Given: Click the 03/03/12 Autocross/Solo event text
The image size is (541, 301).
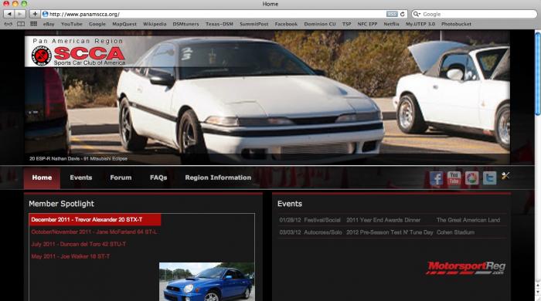Looking at the screenshot, I should (311, 232).
